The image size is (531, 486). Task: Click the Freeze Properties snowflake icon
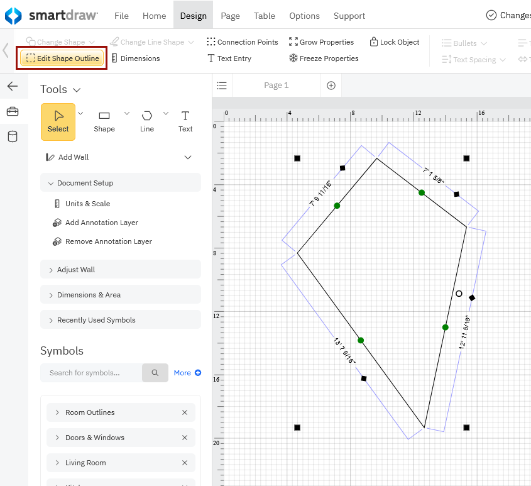point(293,58)
